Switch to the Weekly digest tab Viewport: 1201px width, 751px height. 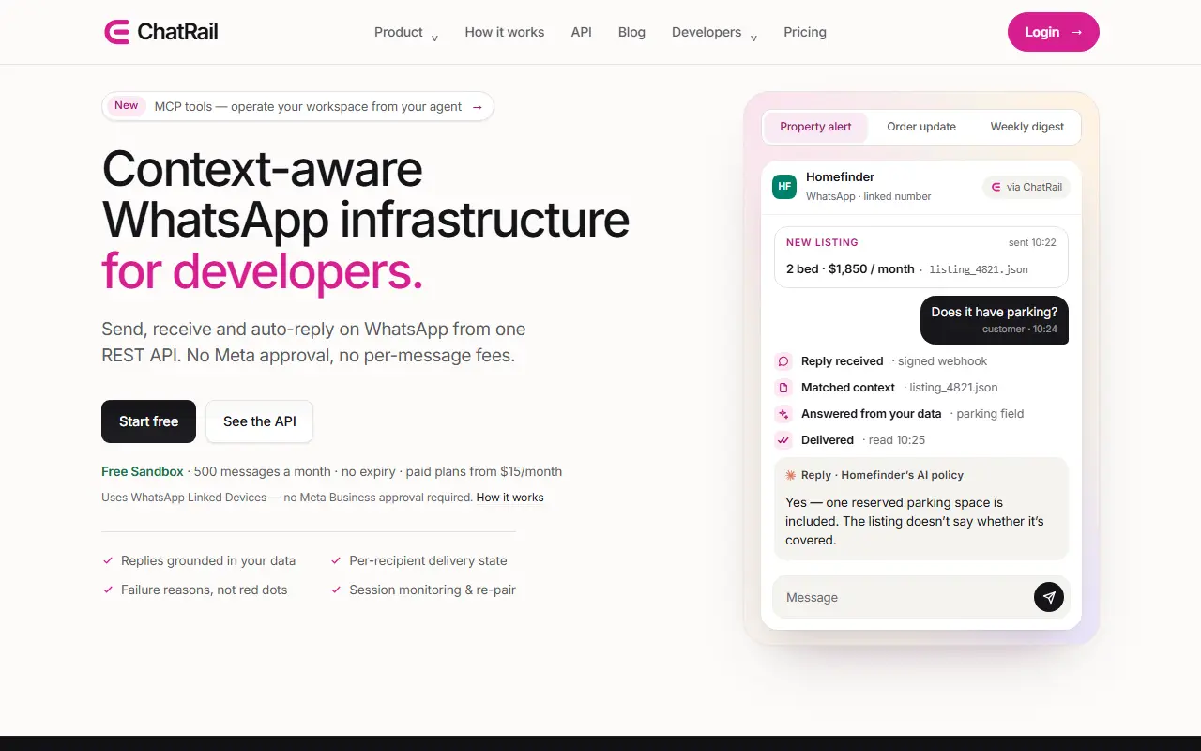[x=1027, y=127]
